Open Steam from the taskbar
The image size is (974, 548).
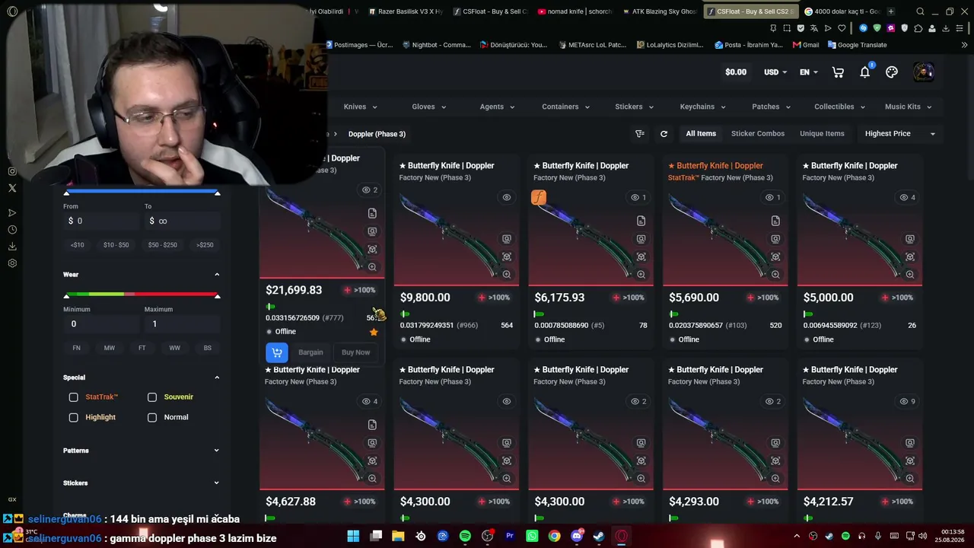click(x=599, y=536)
